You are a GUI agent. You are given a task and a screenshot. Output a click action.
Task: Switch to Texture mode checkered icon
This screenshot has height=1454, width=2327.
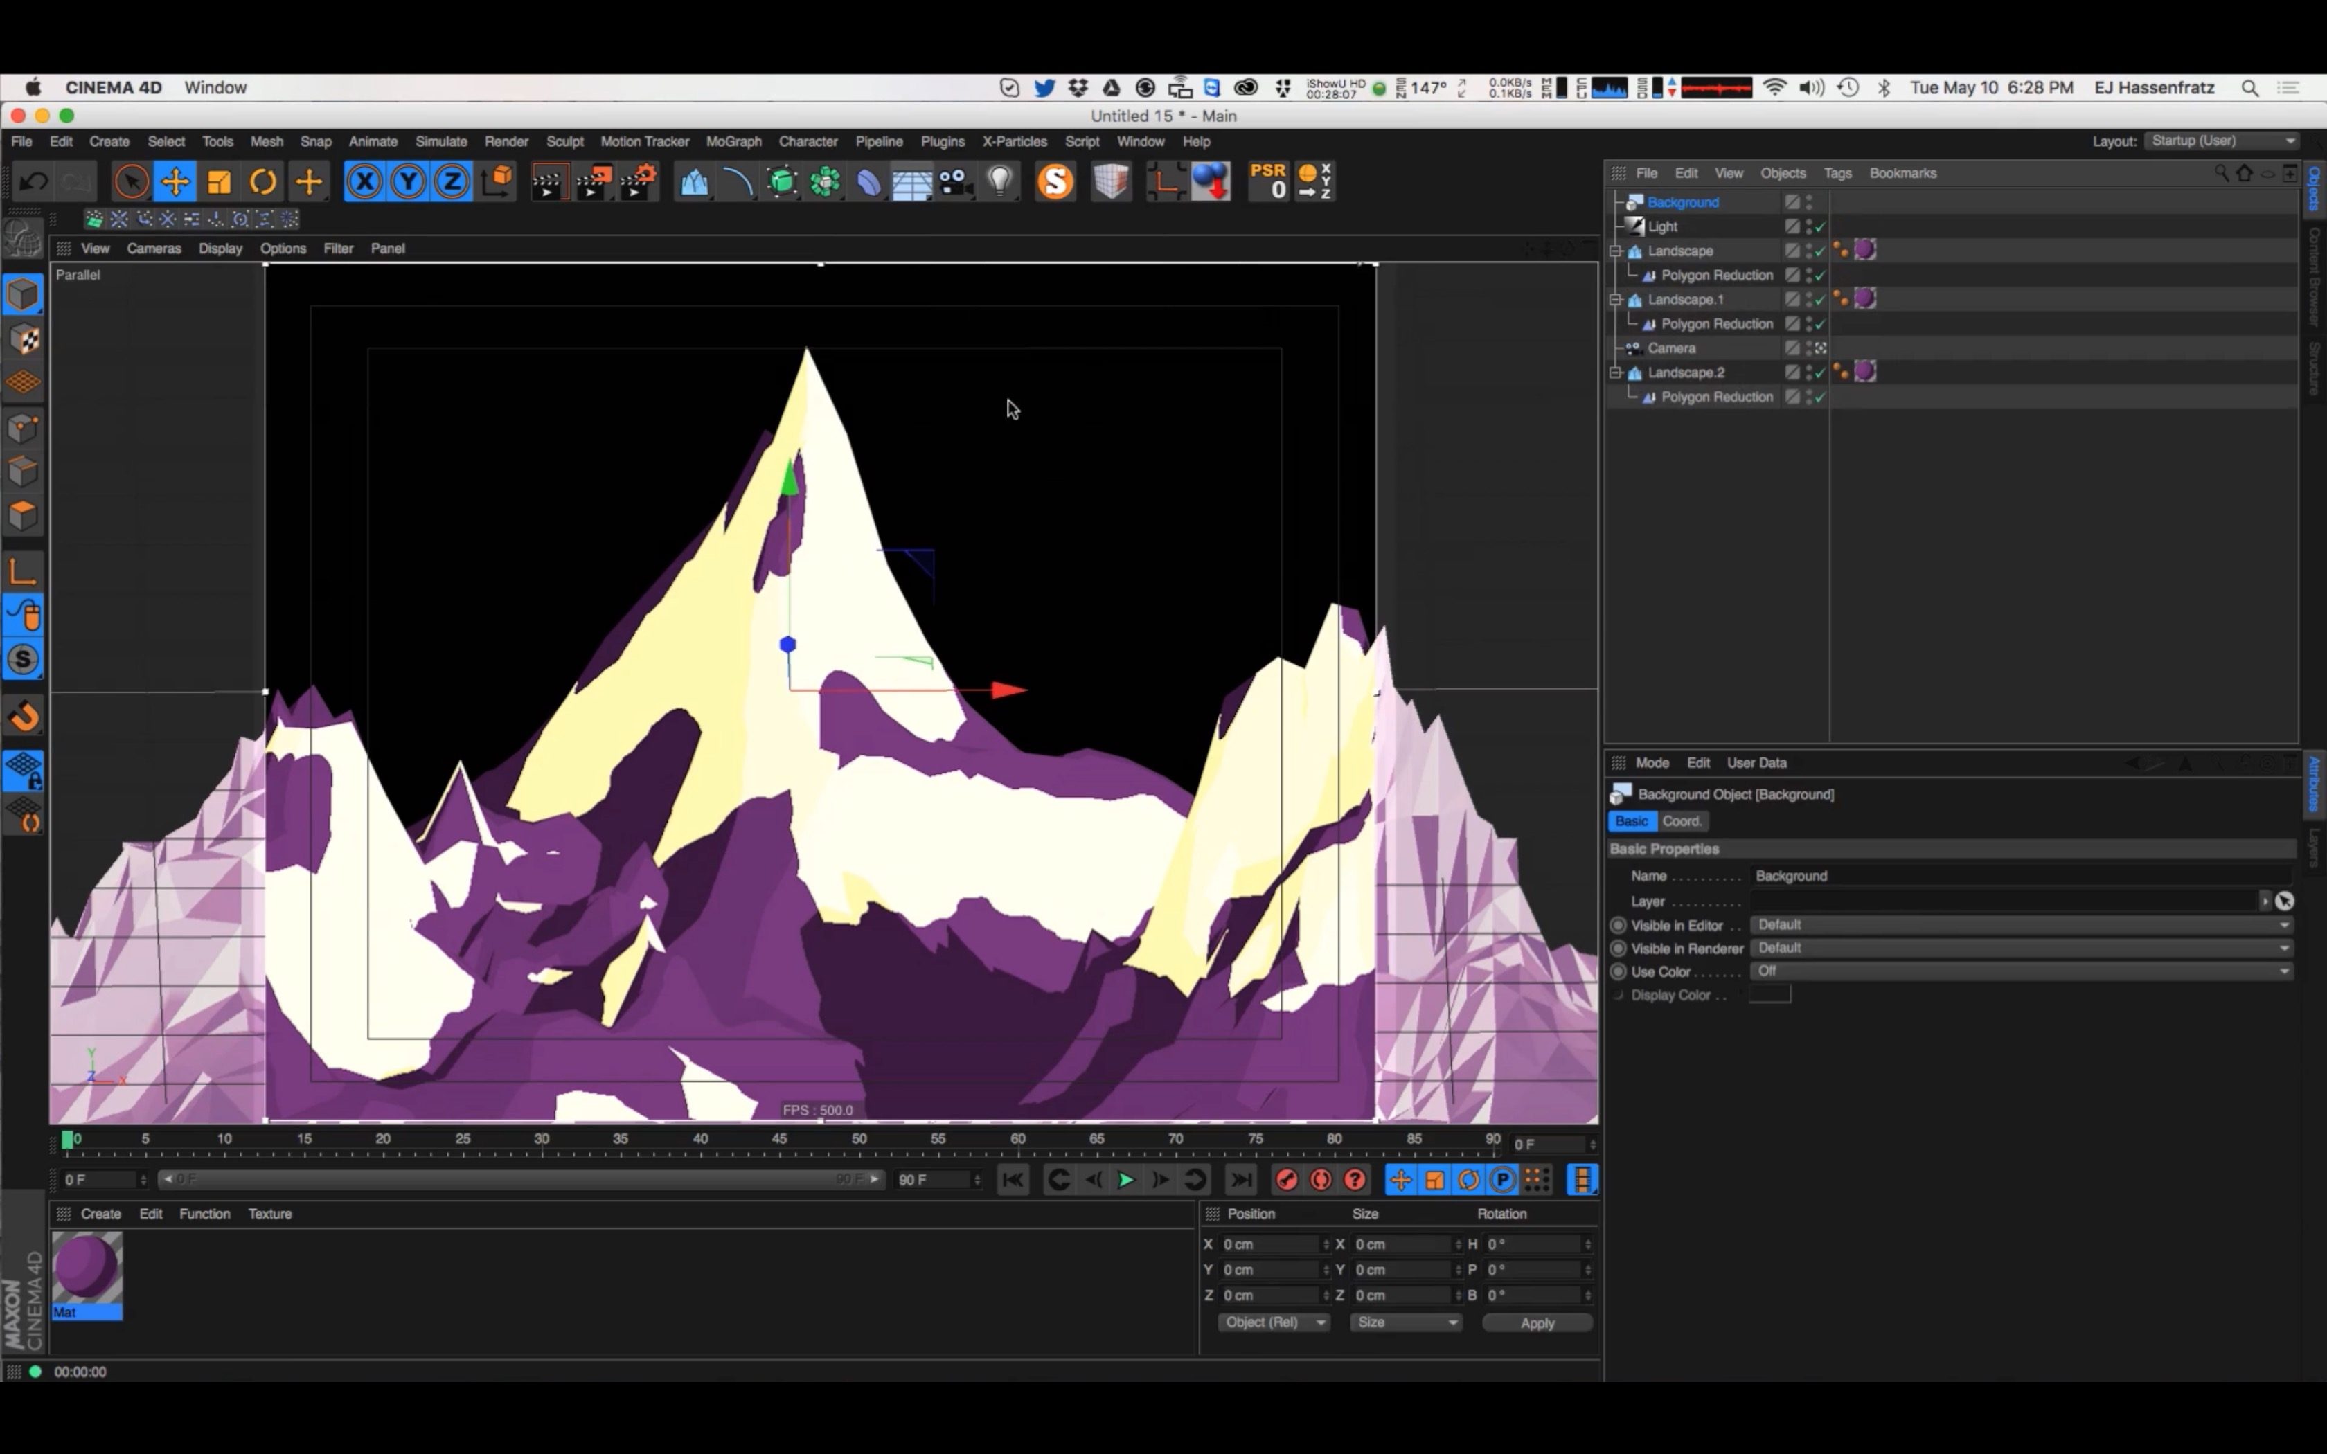23,339
